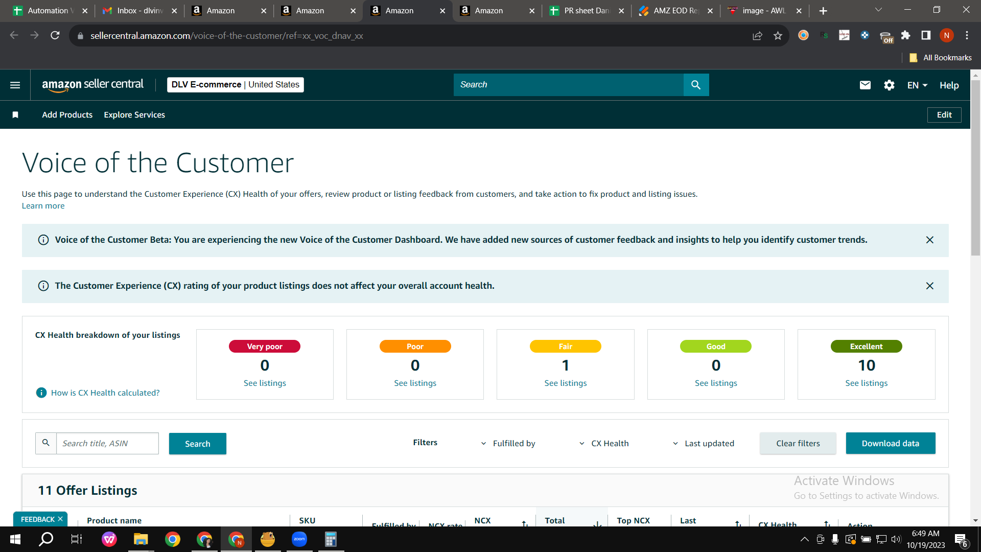Switch to the image - AWL tab
The height and width of the screenshot is (552, 981).
click(764, 11)
